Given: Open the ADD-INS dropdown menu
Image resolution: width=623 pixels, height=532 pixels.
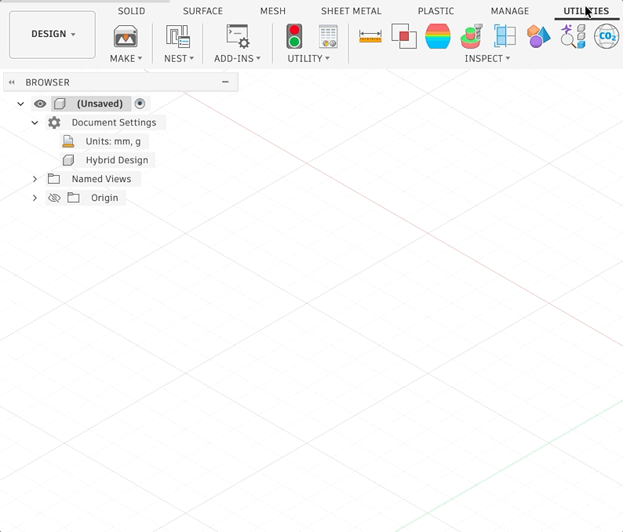Looking at the screenshot, I should 237,58.
